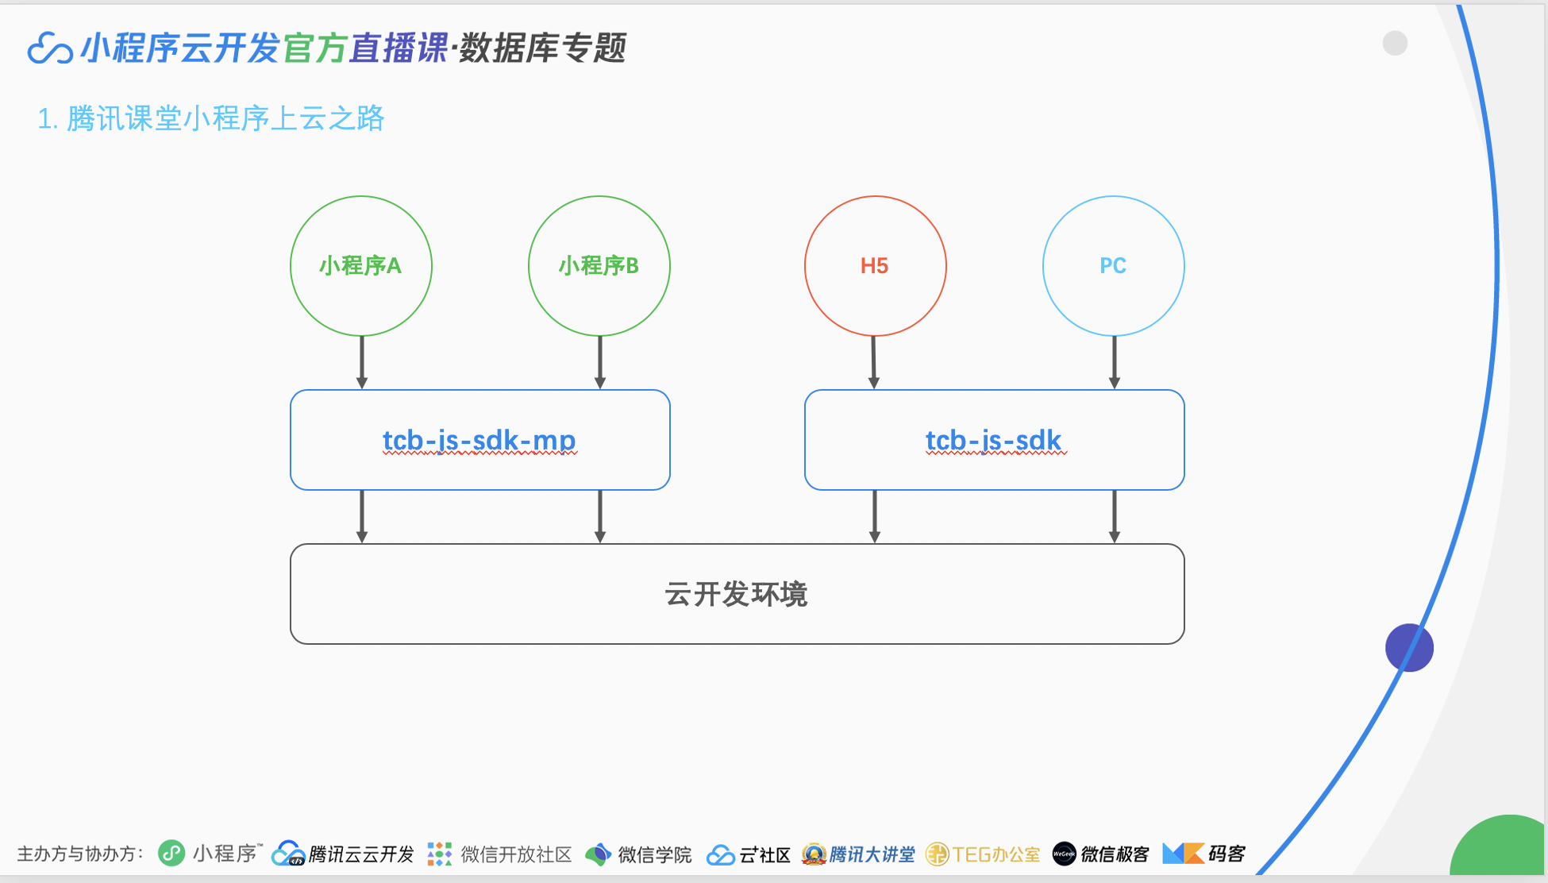Click the TEG办公室 gold icon
The image size is (1548, 883).
(938, 854)
